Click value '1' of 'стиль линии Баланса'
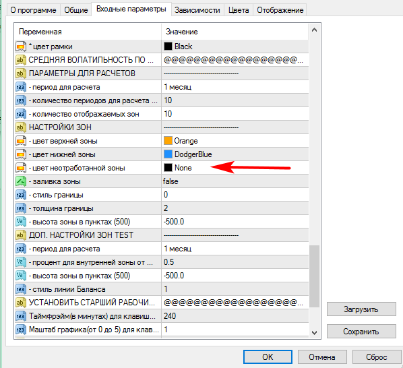Screen dimensions: 403x368 click(x=166, y=289)
